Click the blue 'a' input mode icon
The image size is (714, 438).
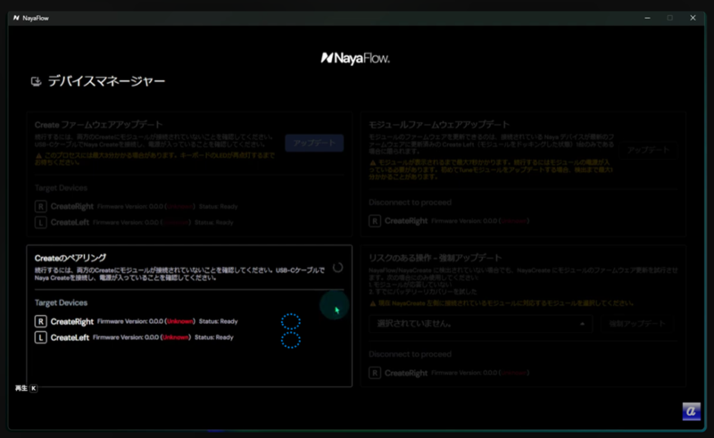coord(691,411)
